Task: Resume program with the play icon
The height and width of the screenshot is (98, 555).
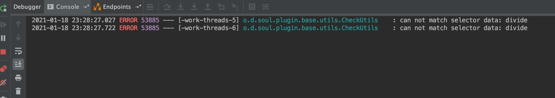Action: click(3, 25)
